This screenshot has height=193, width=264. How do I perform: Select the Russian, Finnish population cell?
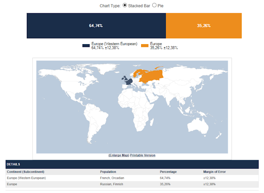(x=111, y=184)
